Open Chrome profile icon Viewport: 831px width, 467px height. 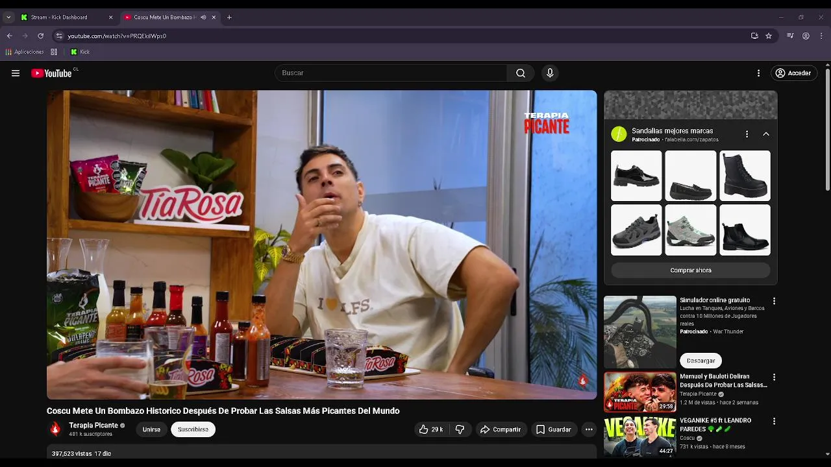click(x=806, y=36)
